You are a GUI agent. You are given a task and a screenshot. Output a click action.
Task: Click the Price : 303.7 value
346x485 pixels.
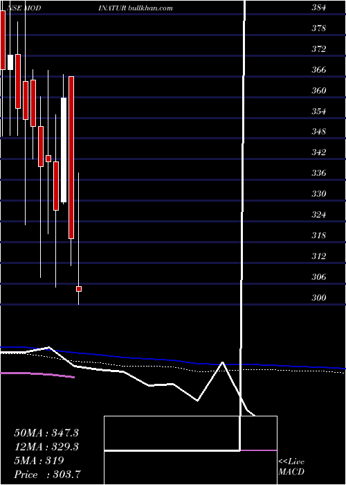pos(48,475)
